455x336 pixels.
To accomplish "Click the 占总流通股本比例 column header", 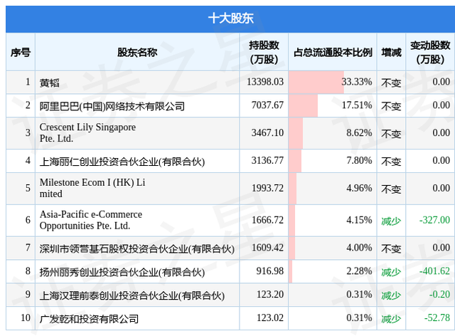I will [x=333, y=52].
